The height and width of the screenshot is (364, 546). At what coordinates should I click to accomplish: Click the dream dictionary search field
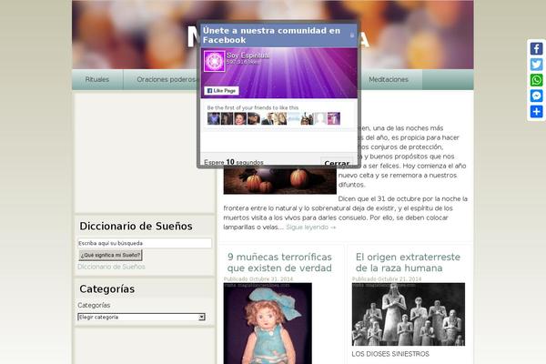point(145,243)
